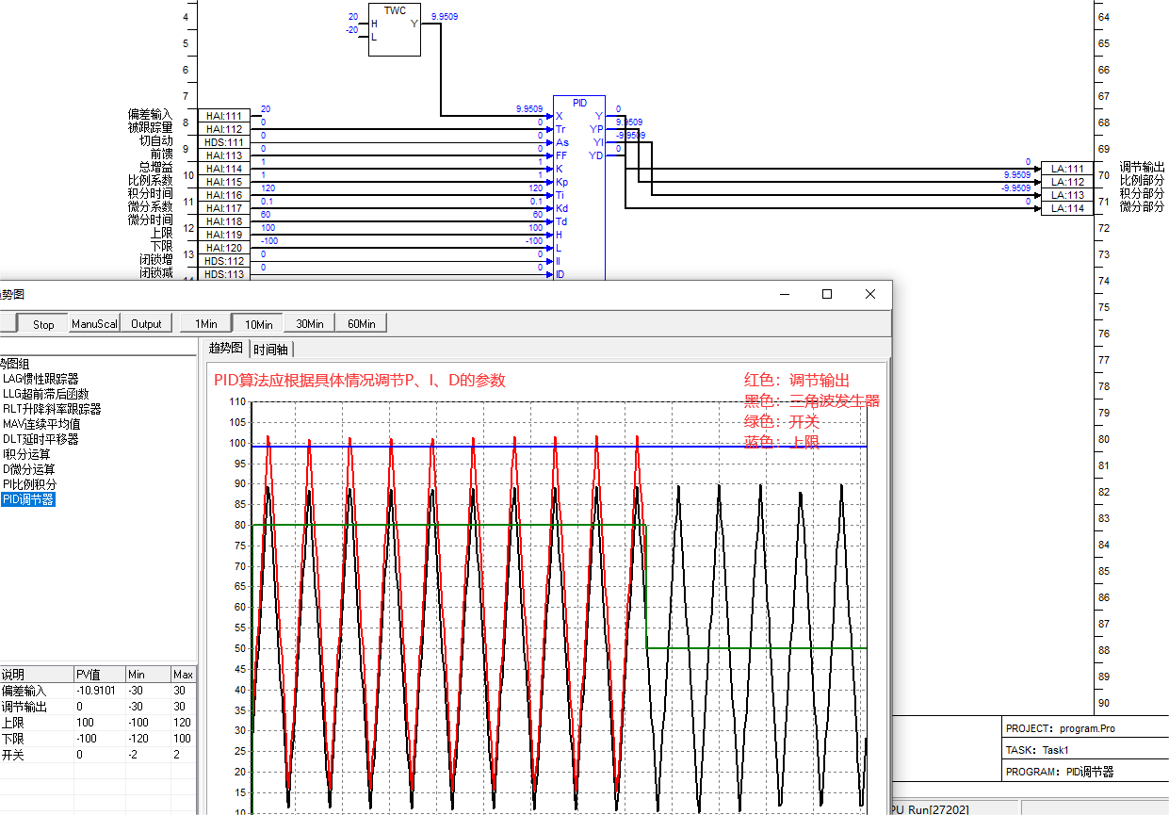Click the HDS:111 switch input block

(x=224, y=142)
